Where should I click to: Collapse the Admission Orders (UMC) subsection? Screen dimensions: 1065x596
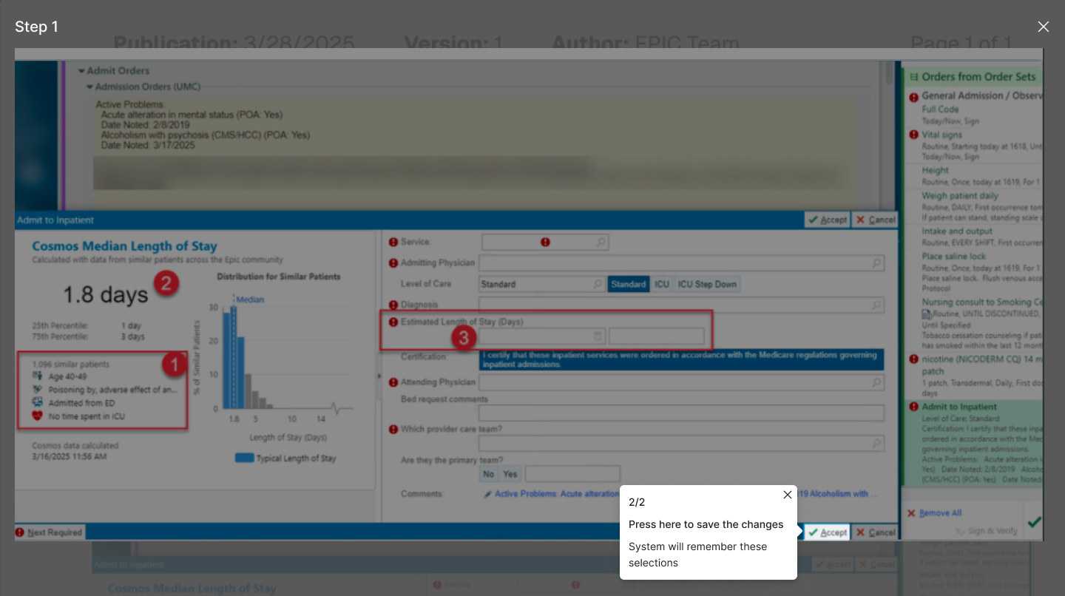[x=89, y=87]
